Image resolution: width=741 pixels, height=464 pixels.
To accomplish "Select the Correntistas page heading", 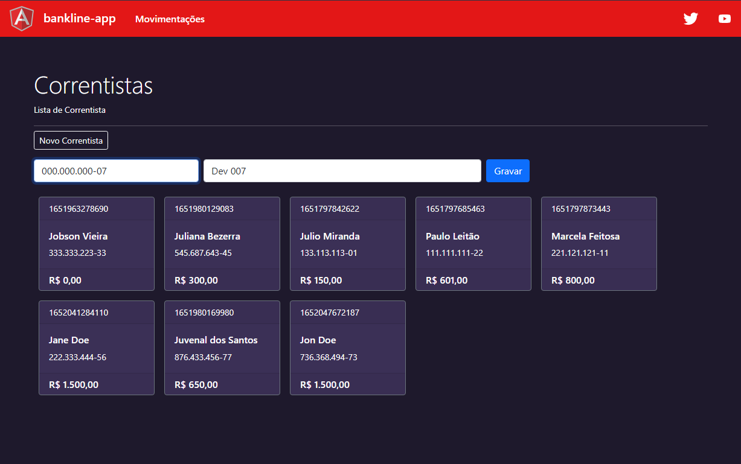I will tap(93, 85).
